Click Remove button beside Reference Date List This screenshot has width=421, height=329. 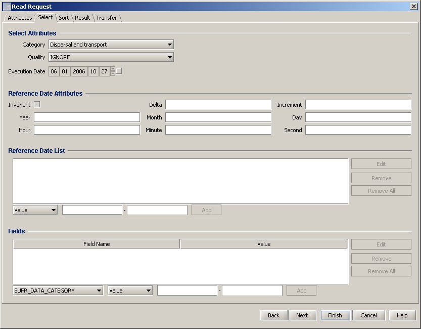[x=381, y=178]
